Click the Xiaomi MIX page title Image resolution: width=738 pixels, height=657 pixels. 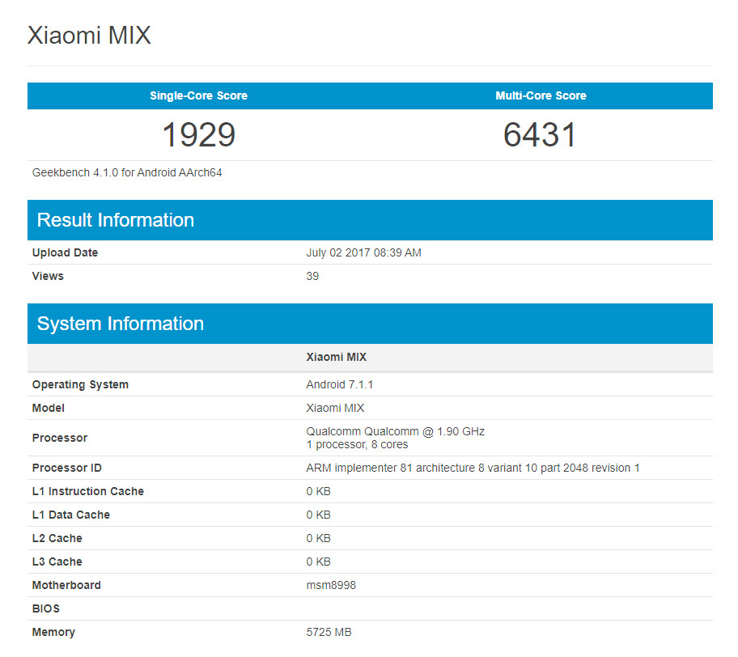tap(89, 36)
